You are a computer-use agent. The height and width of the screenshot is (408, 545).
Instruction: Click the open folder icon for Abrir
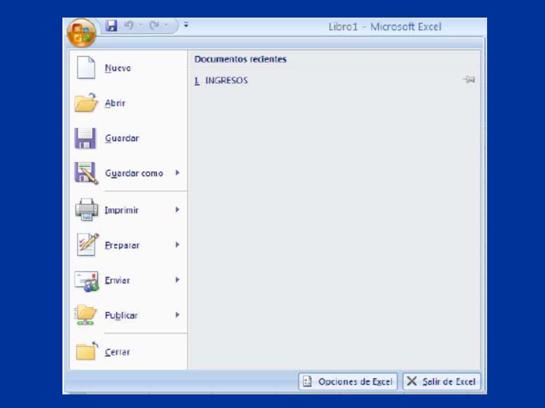[86, 103]
